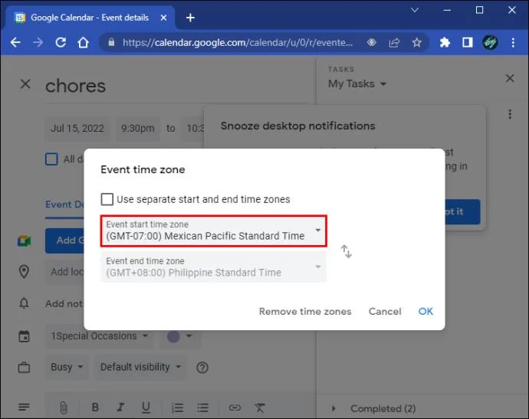Screen dimensions: 529x419
Task: Close the Tasks side panel
Action: (x=510, y=78)
